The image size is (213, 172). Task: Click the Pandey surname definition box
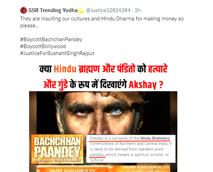(131, 149)
